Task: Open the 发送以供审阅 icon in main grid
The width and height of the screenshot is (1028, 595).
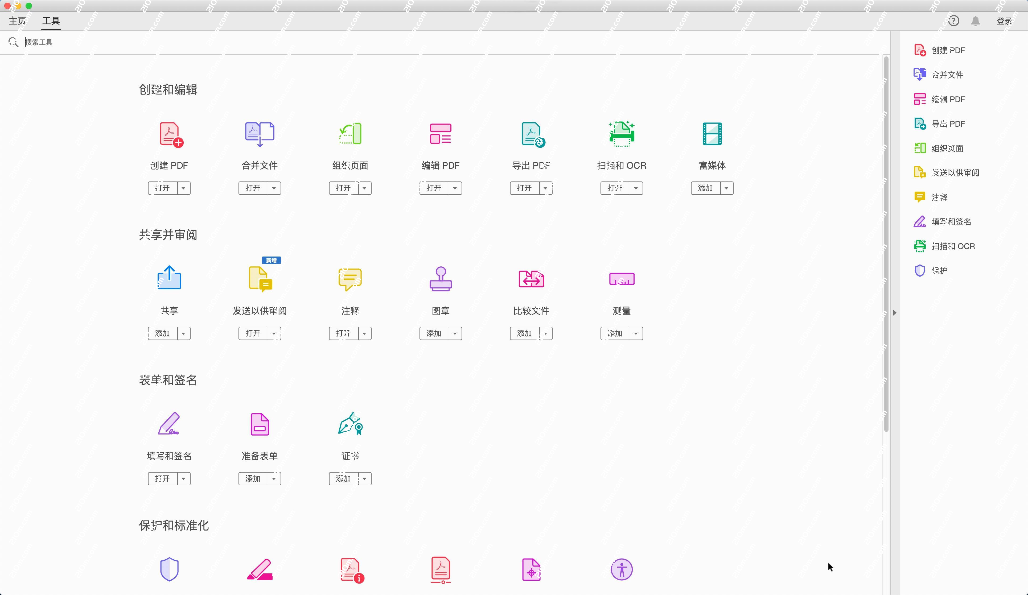Action: click(x=261, y=279)
